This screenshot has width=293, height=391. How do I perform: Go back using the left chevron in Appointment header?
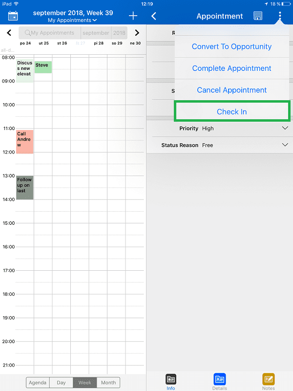pos(154,16)
